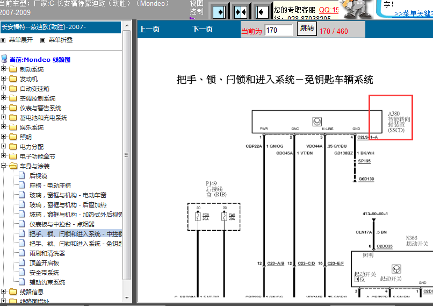This screenshot has width=433, height=306.
Task: Click the 自动变速箱 folder icon
Action: coord(13,88)
